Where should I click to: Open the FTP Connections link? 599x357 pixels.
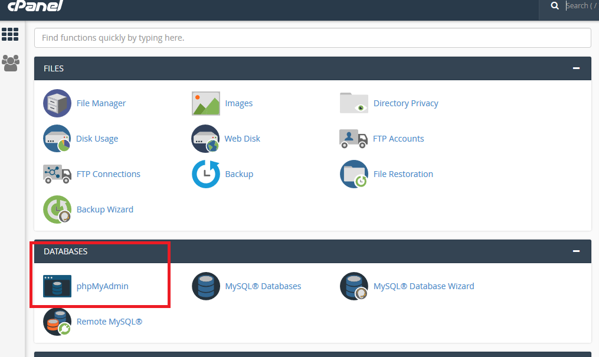[x=108, y=174]
